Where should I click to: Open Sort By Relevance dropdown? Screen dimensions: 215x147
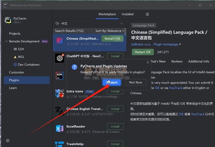pos(110,31)
